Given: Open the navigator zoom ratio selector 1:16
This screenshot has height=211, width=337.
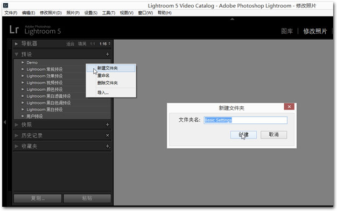Looking at the screenshot, I should (x=105, y=43).
